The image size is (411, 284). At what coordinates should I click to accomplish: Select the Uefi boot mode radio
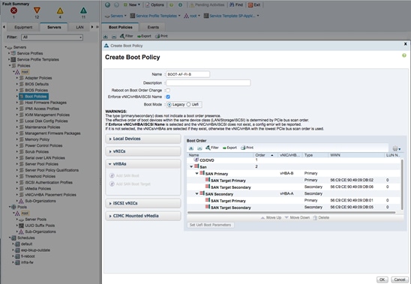point(188,105)
